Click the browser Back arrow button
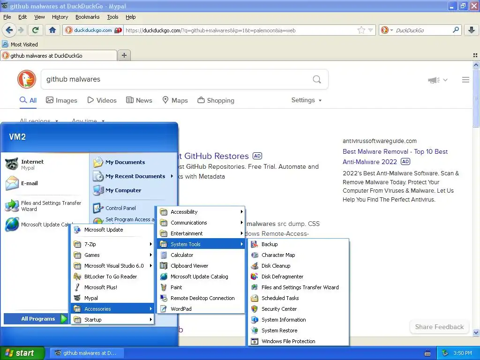 [x=9, y=30]
